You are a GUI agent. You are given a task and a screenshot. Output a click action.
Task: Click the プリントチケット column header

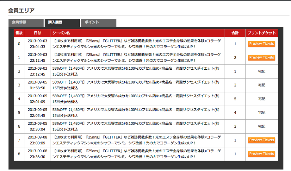click(x=262, y=33)
